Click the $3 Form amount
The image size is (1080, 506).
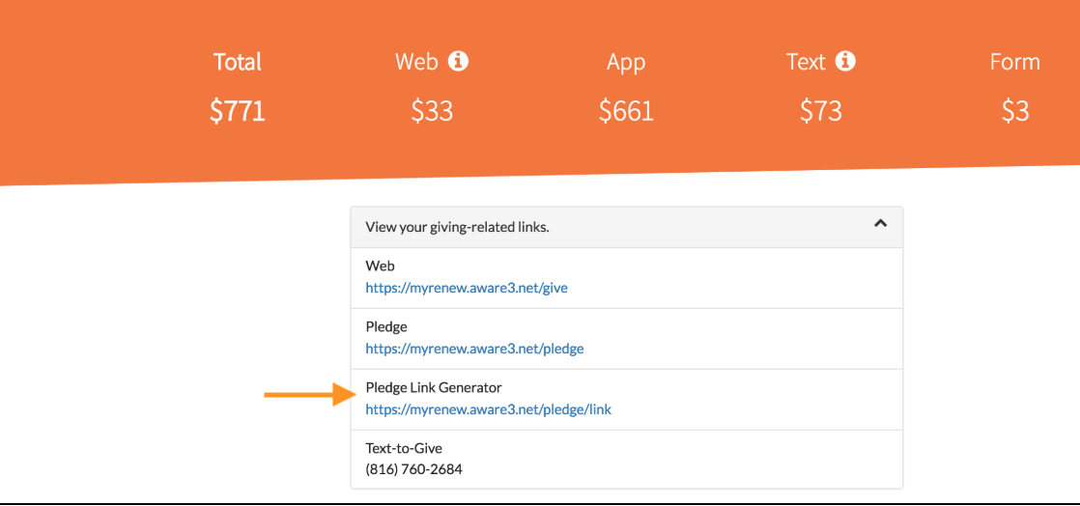[1015, 111]
